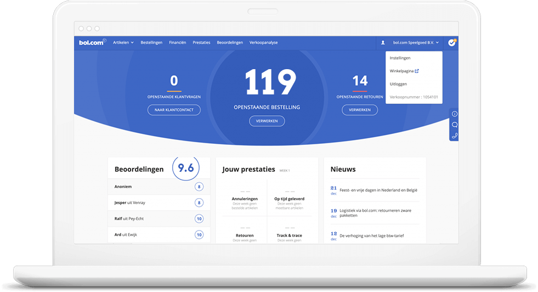Viewport: 538px width, 292px height.
Task: Open the info icon on side panel
Action: point(455,114)
